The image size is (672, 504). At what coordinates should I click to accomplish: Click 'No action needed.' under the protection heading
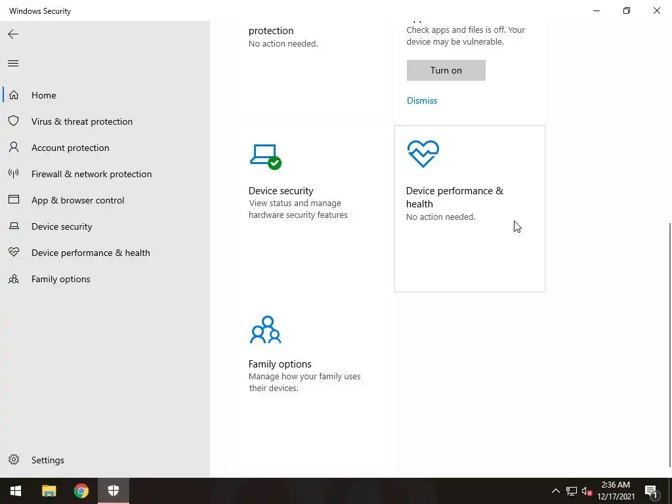(283, 43)
